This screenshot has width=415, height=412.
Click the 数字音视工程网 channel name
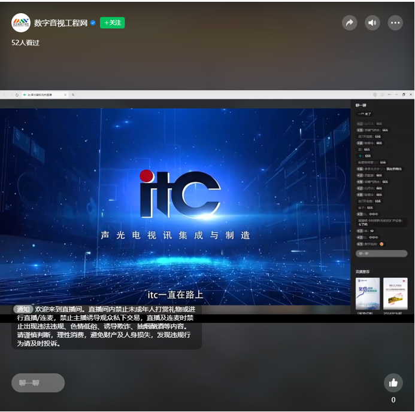point(60,23)
